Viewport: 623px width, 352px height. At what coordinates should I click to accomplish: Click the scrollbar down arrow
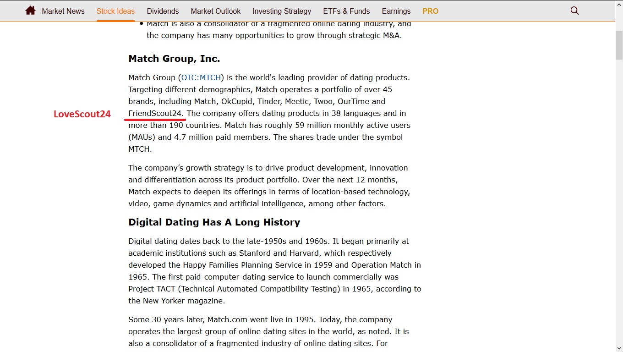[x=619, y=348]
